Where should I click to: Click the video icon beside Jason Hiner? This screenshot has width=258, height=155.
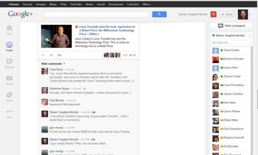tap(222, 68)
